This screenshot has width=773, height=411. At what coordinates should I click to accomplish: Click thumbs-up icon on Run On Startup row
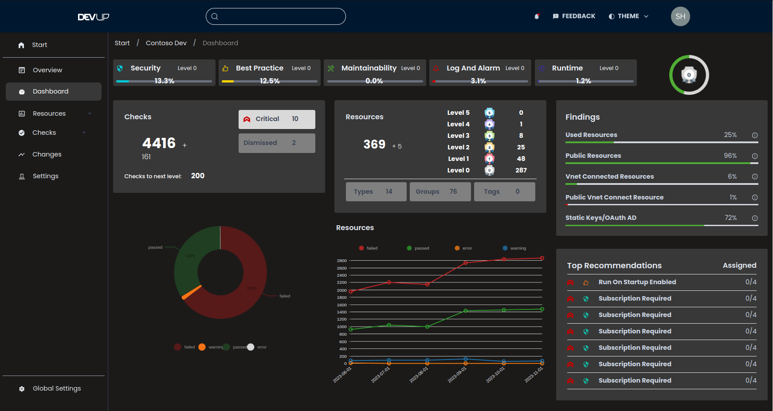pos(586,282)
